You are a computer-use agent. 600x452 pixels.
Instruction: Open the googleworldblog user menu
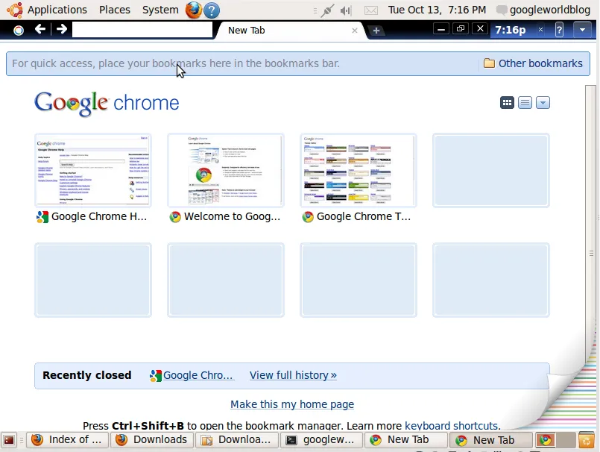coord(543,10)
